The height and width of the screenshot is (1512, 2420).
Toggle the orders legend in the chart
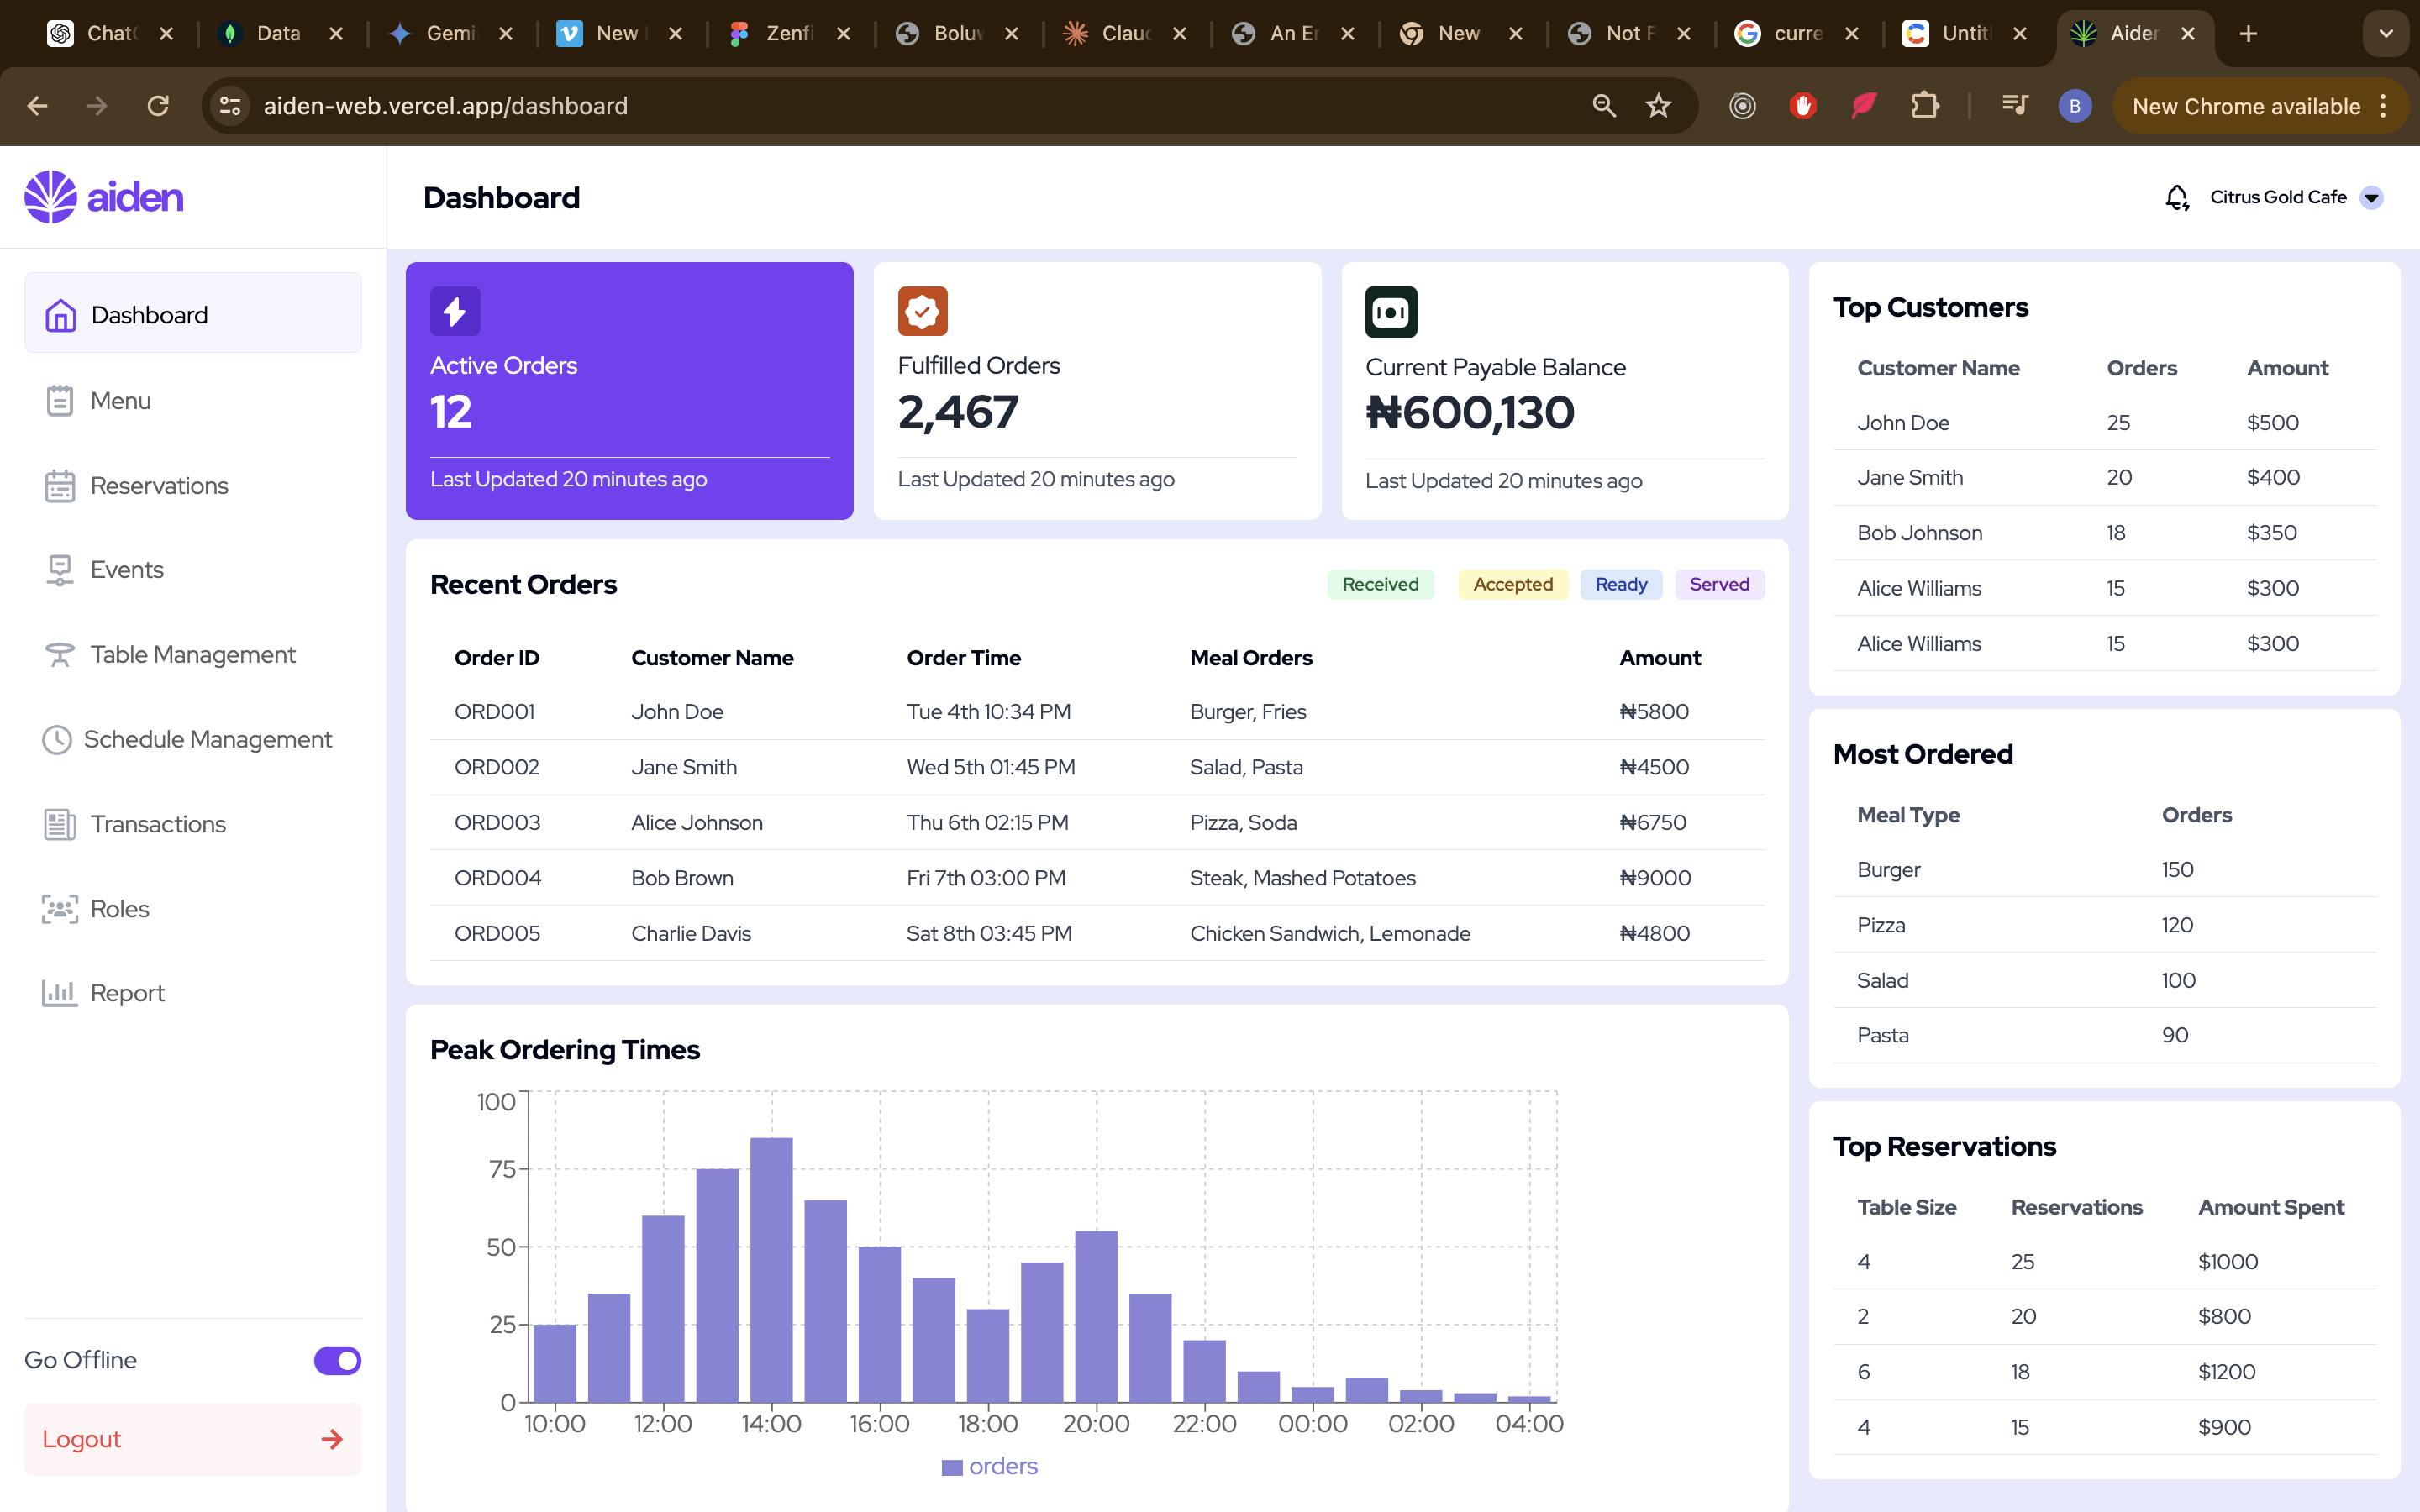(990, 1466)
